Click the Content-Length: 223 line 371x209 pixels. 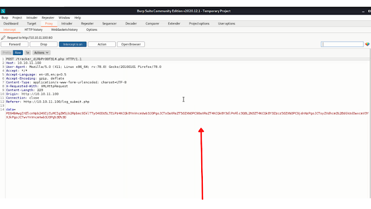(x=24, y=90)
